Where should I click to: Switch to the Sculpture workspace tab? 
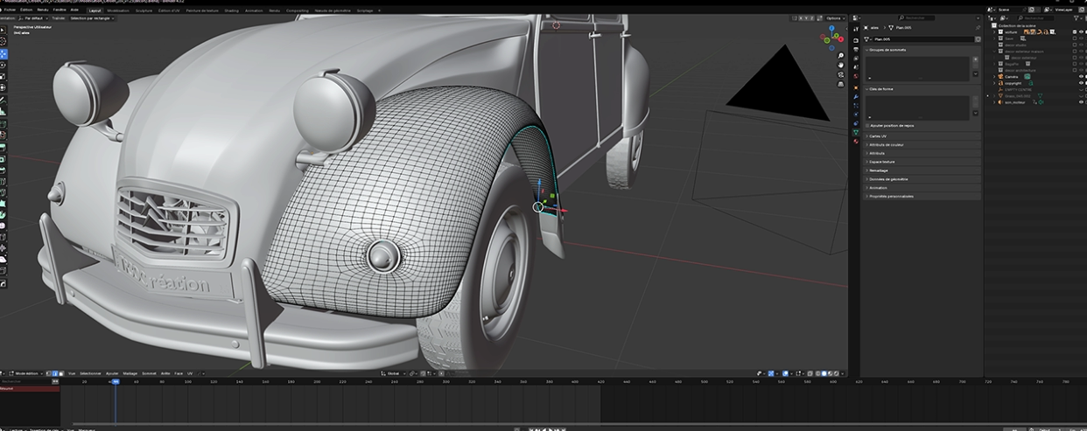pos(144,10)
